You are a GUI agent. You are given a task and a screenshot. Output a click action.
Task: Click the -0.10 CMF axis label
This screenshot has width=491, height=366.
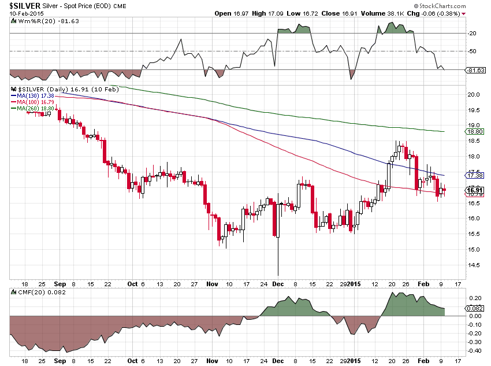[474, 324]
